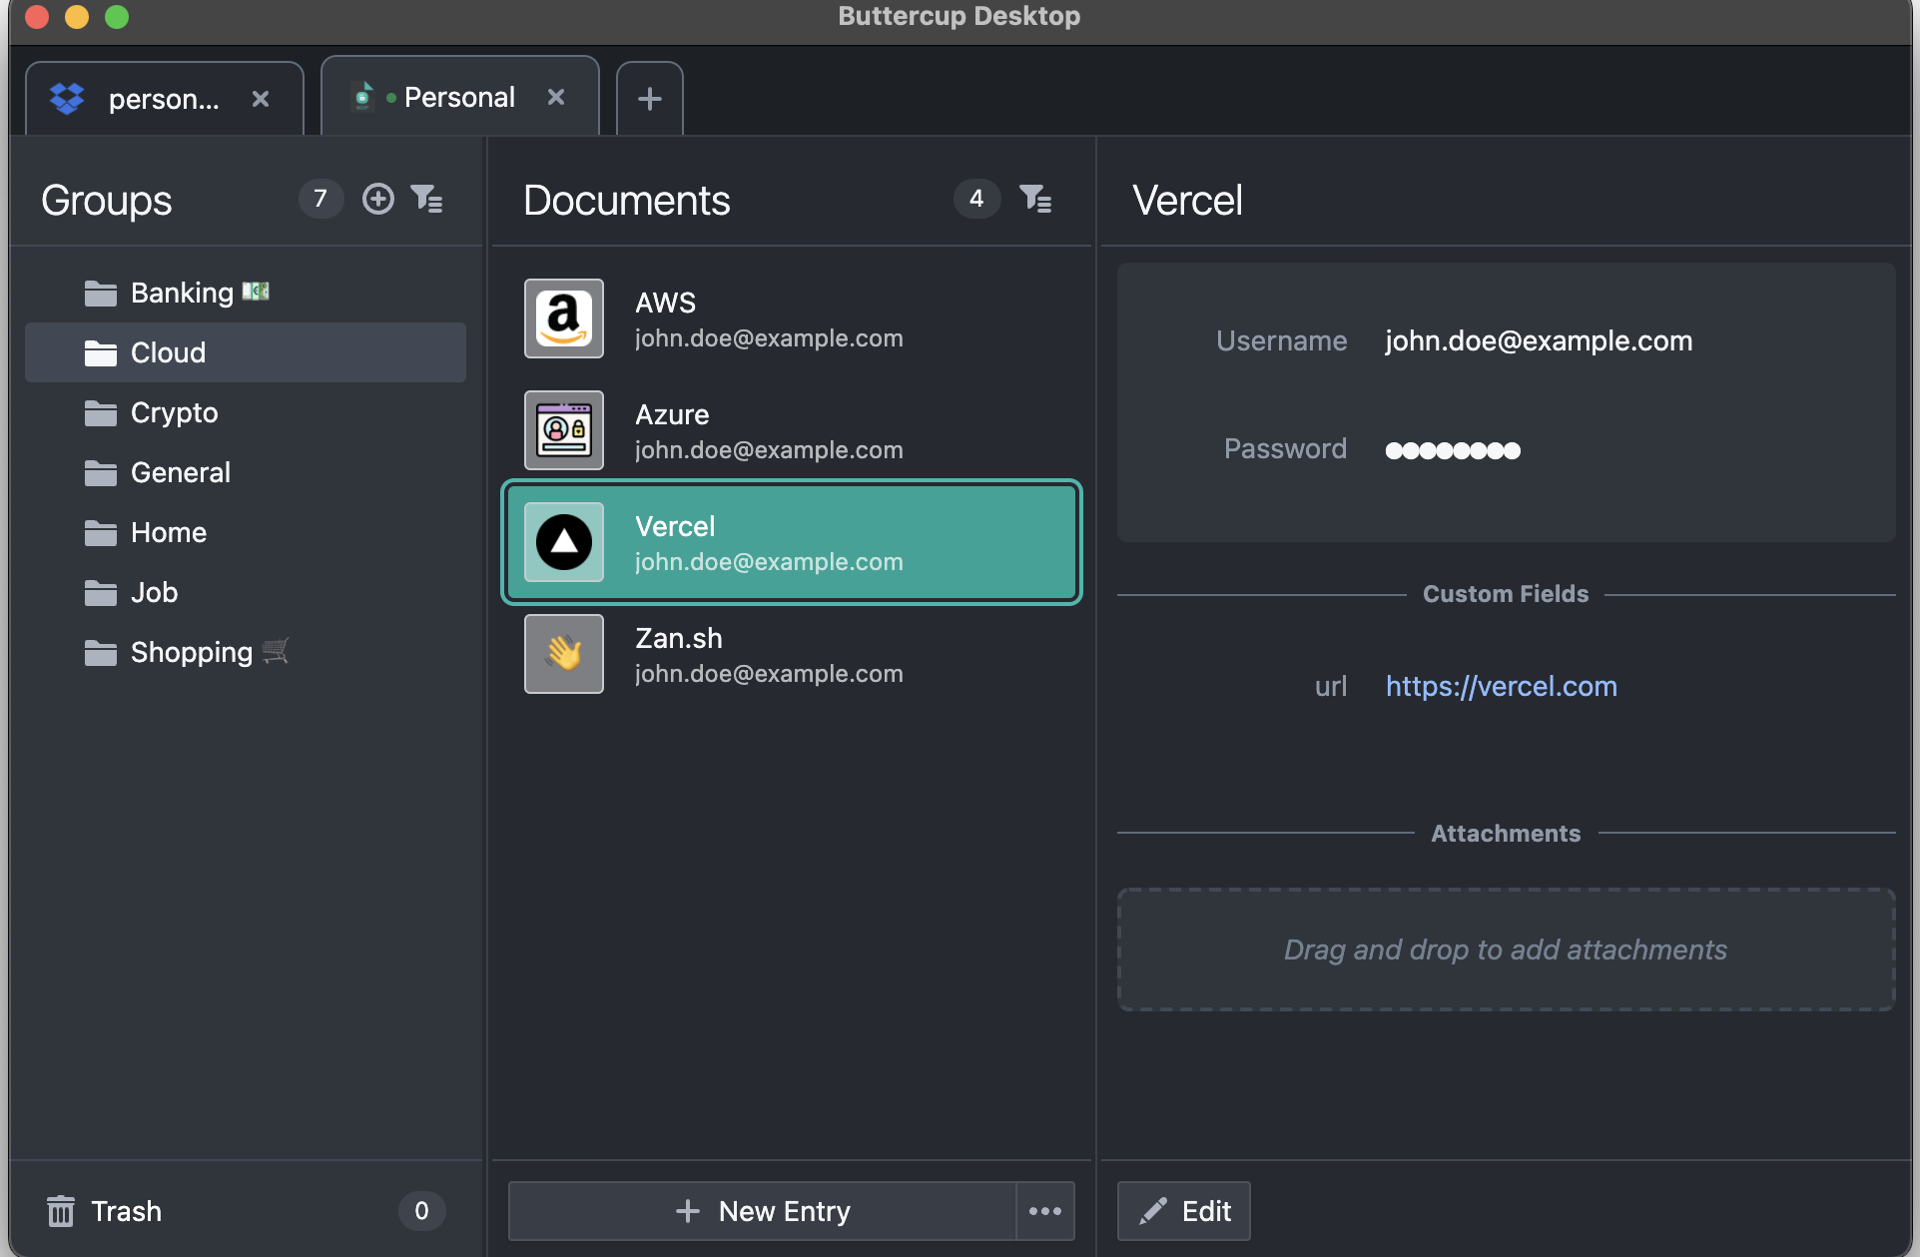
Task: Switch to the Personal vault tab
Action: [x=458, y=98]
